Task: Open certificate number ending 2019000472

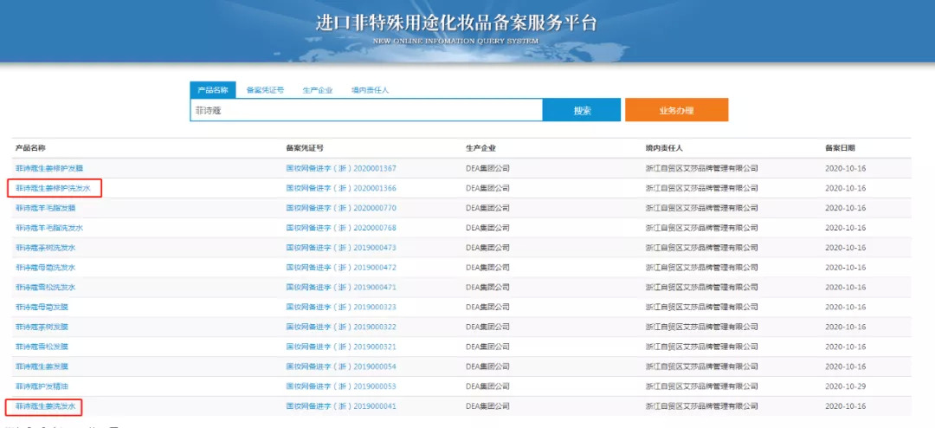Action: [x=341, y=268]
